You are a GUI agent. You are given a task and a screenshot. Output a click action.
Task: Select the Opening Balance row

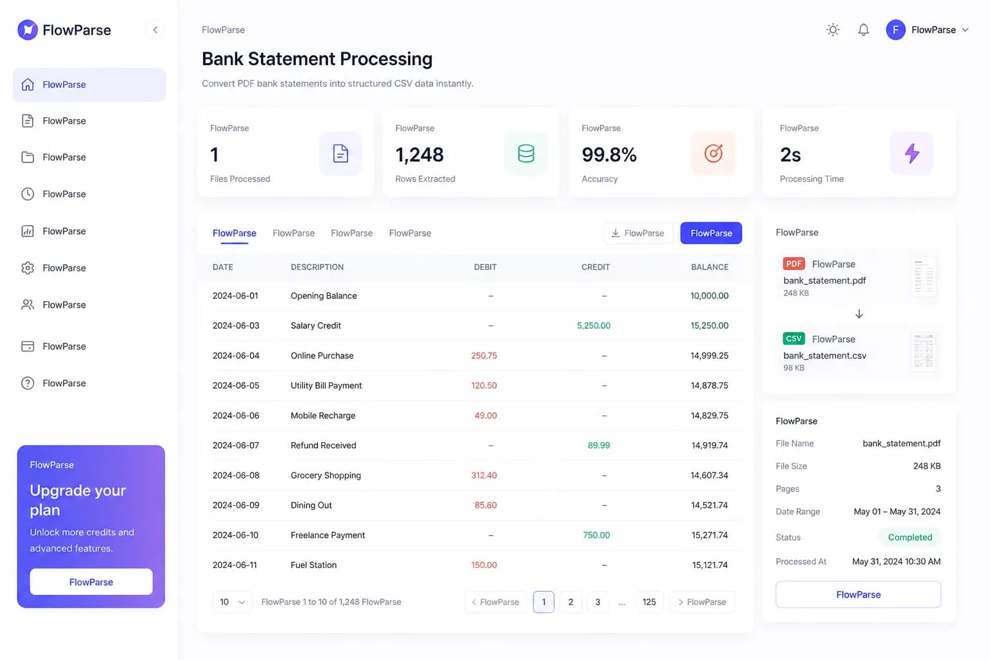tap(476, 296)
